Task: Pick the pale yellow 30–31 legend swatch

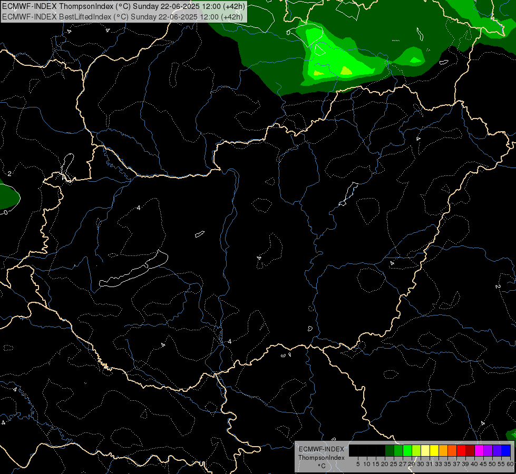Action: 425,450
